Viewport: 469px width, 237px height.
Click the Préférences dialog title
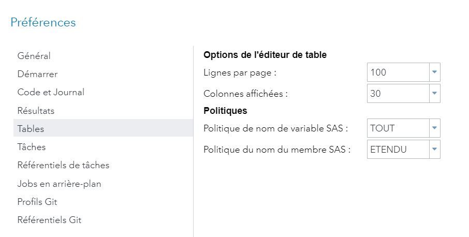pos(43,23)
